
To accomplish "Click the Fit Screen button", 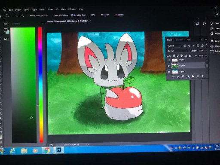I will pos(105,15).
